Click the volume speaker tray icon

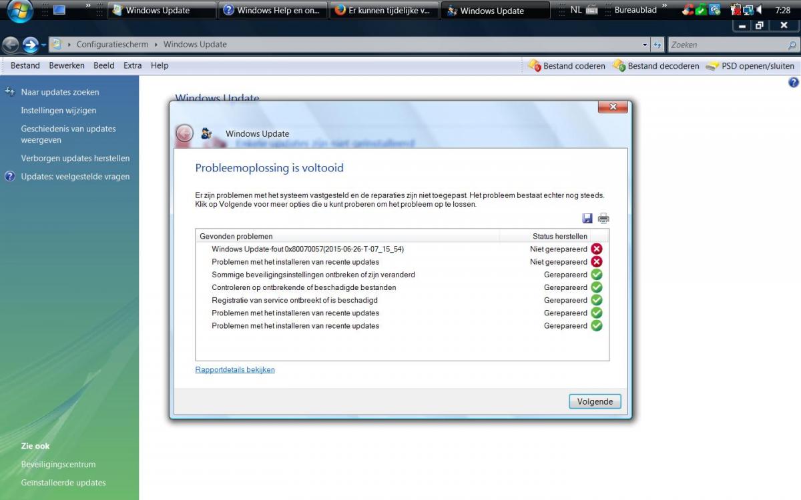[760, 10]
